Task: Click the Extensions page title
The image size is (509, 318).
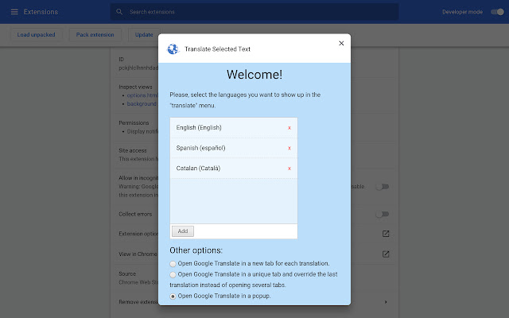Action: pyautogui.click(x=41, y=12)
